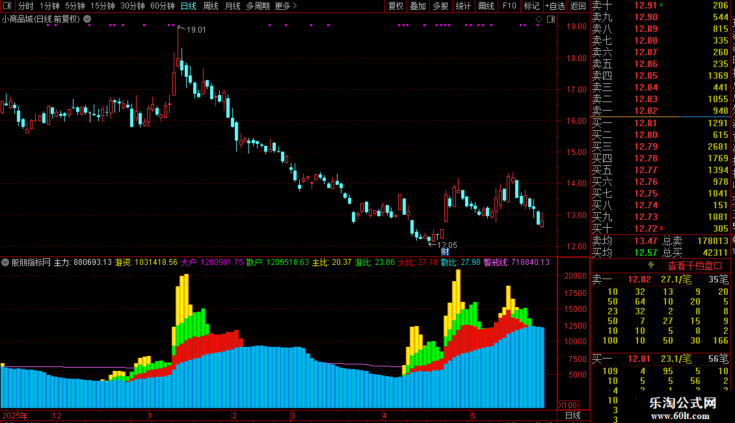
Task: Click the 2025年 timeline label
Action: [x=14, y=415]
